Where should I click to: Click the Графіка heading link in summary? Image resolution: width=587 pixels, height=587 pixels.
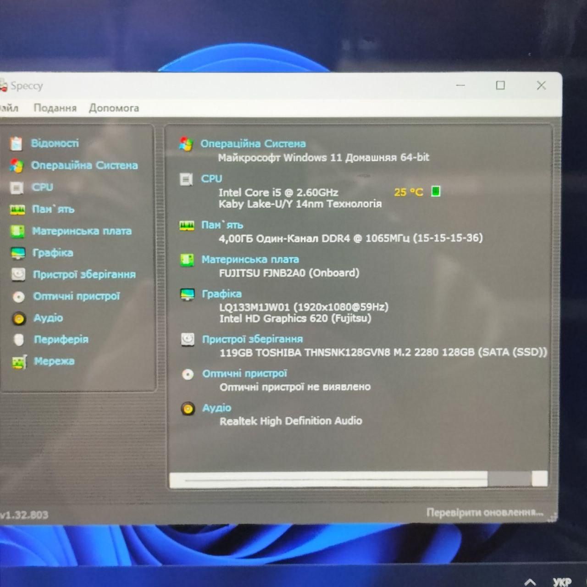(222, 294)
